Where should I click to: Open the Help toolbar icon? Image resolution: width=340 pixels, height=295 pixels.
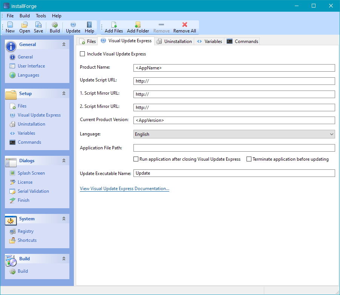[x=89, y=27]
